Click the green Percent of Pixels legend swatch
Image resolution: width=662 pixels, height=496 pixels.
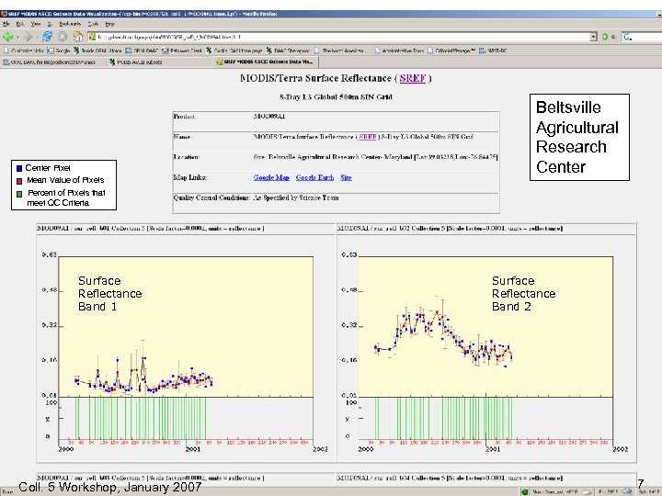coord(18,193)
